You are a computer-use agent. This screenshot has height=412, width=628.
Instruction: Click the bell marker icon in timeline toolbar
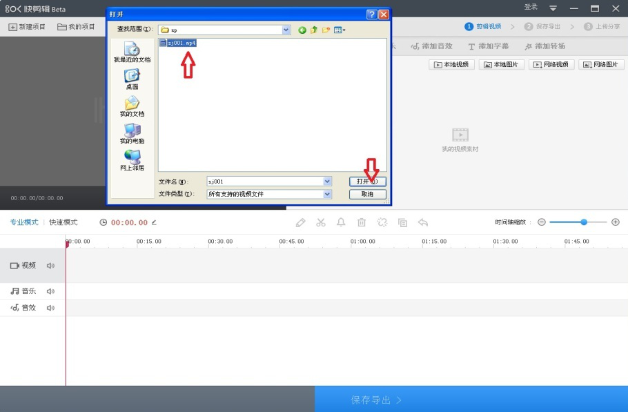341,223
